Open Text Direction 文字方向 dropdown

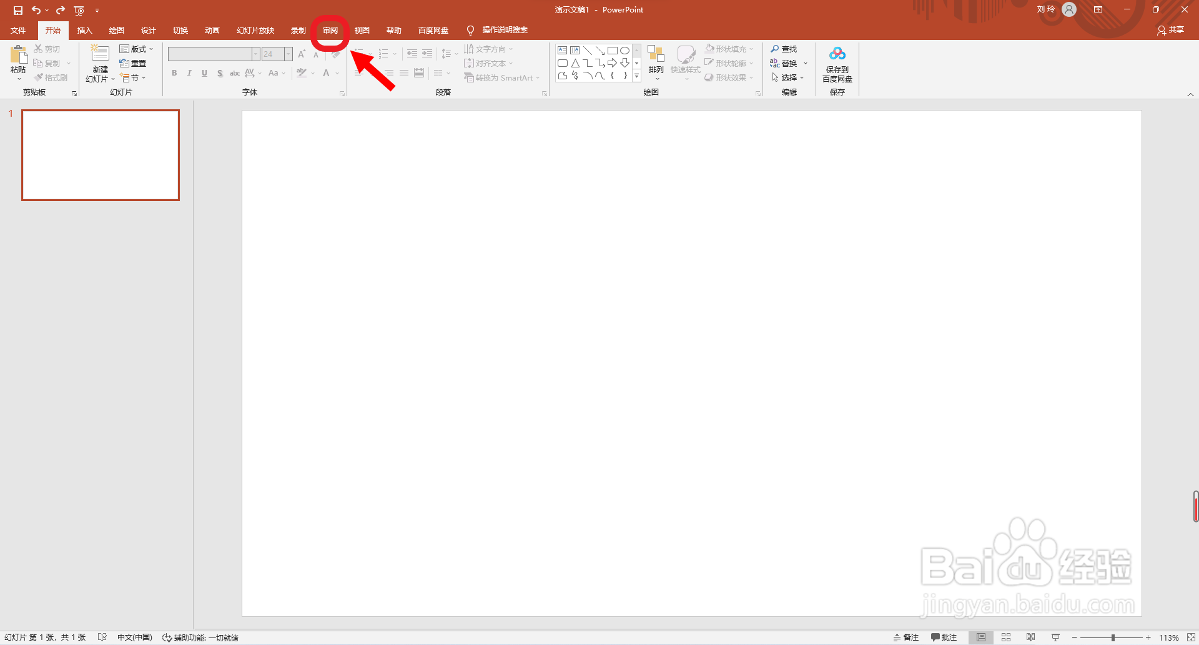coord(488,49)
